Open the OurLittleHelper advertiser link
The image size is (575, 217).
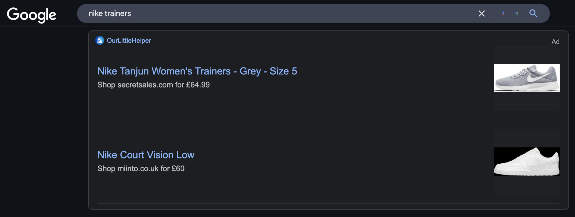[129, 40]
